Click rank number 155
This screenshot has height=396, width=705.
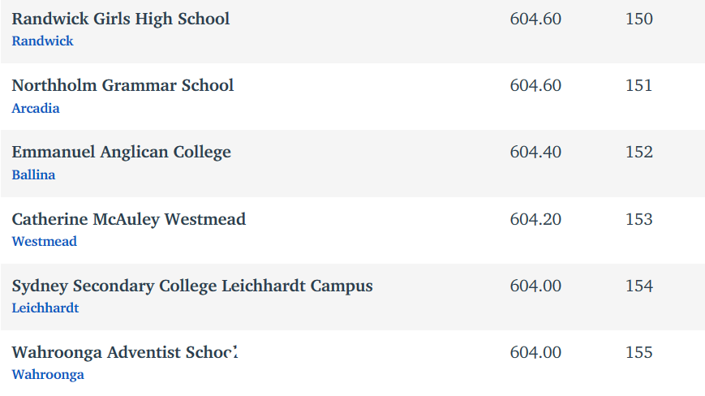click(x=639, y=352)
